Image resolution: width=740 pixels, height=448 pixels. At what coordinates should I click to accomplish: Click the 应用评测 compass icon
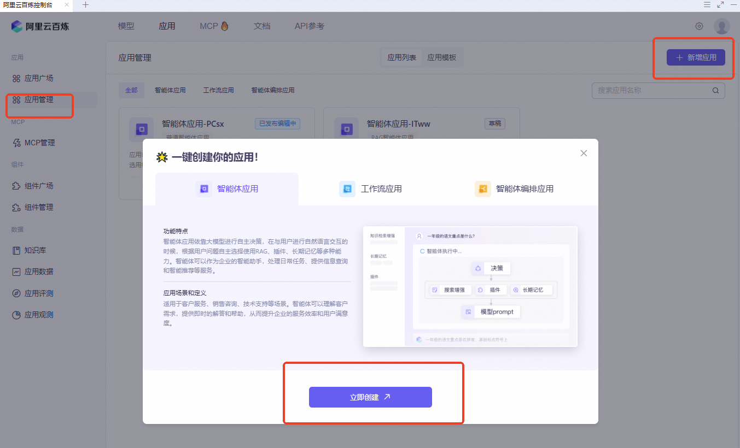coord(16,293)
